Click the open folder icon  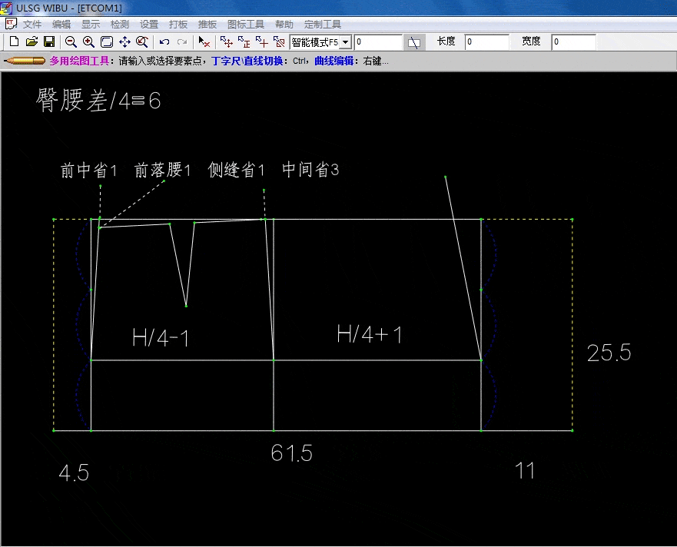point(32,41)
